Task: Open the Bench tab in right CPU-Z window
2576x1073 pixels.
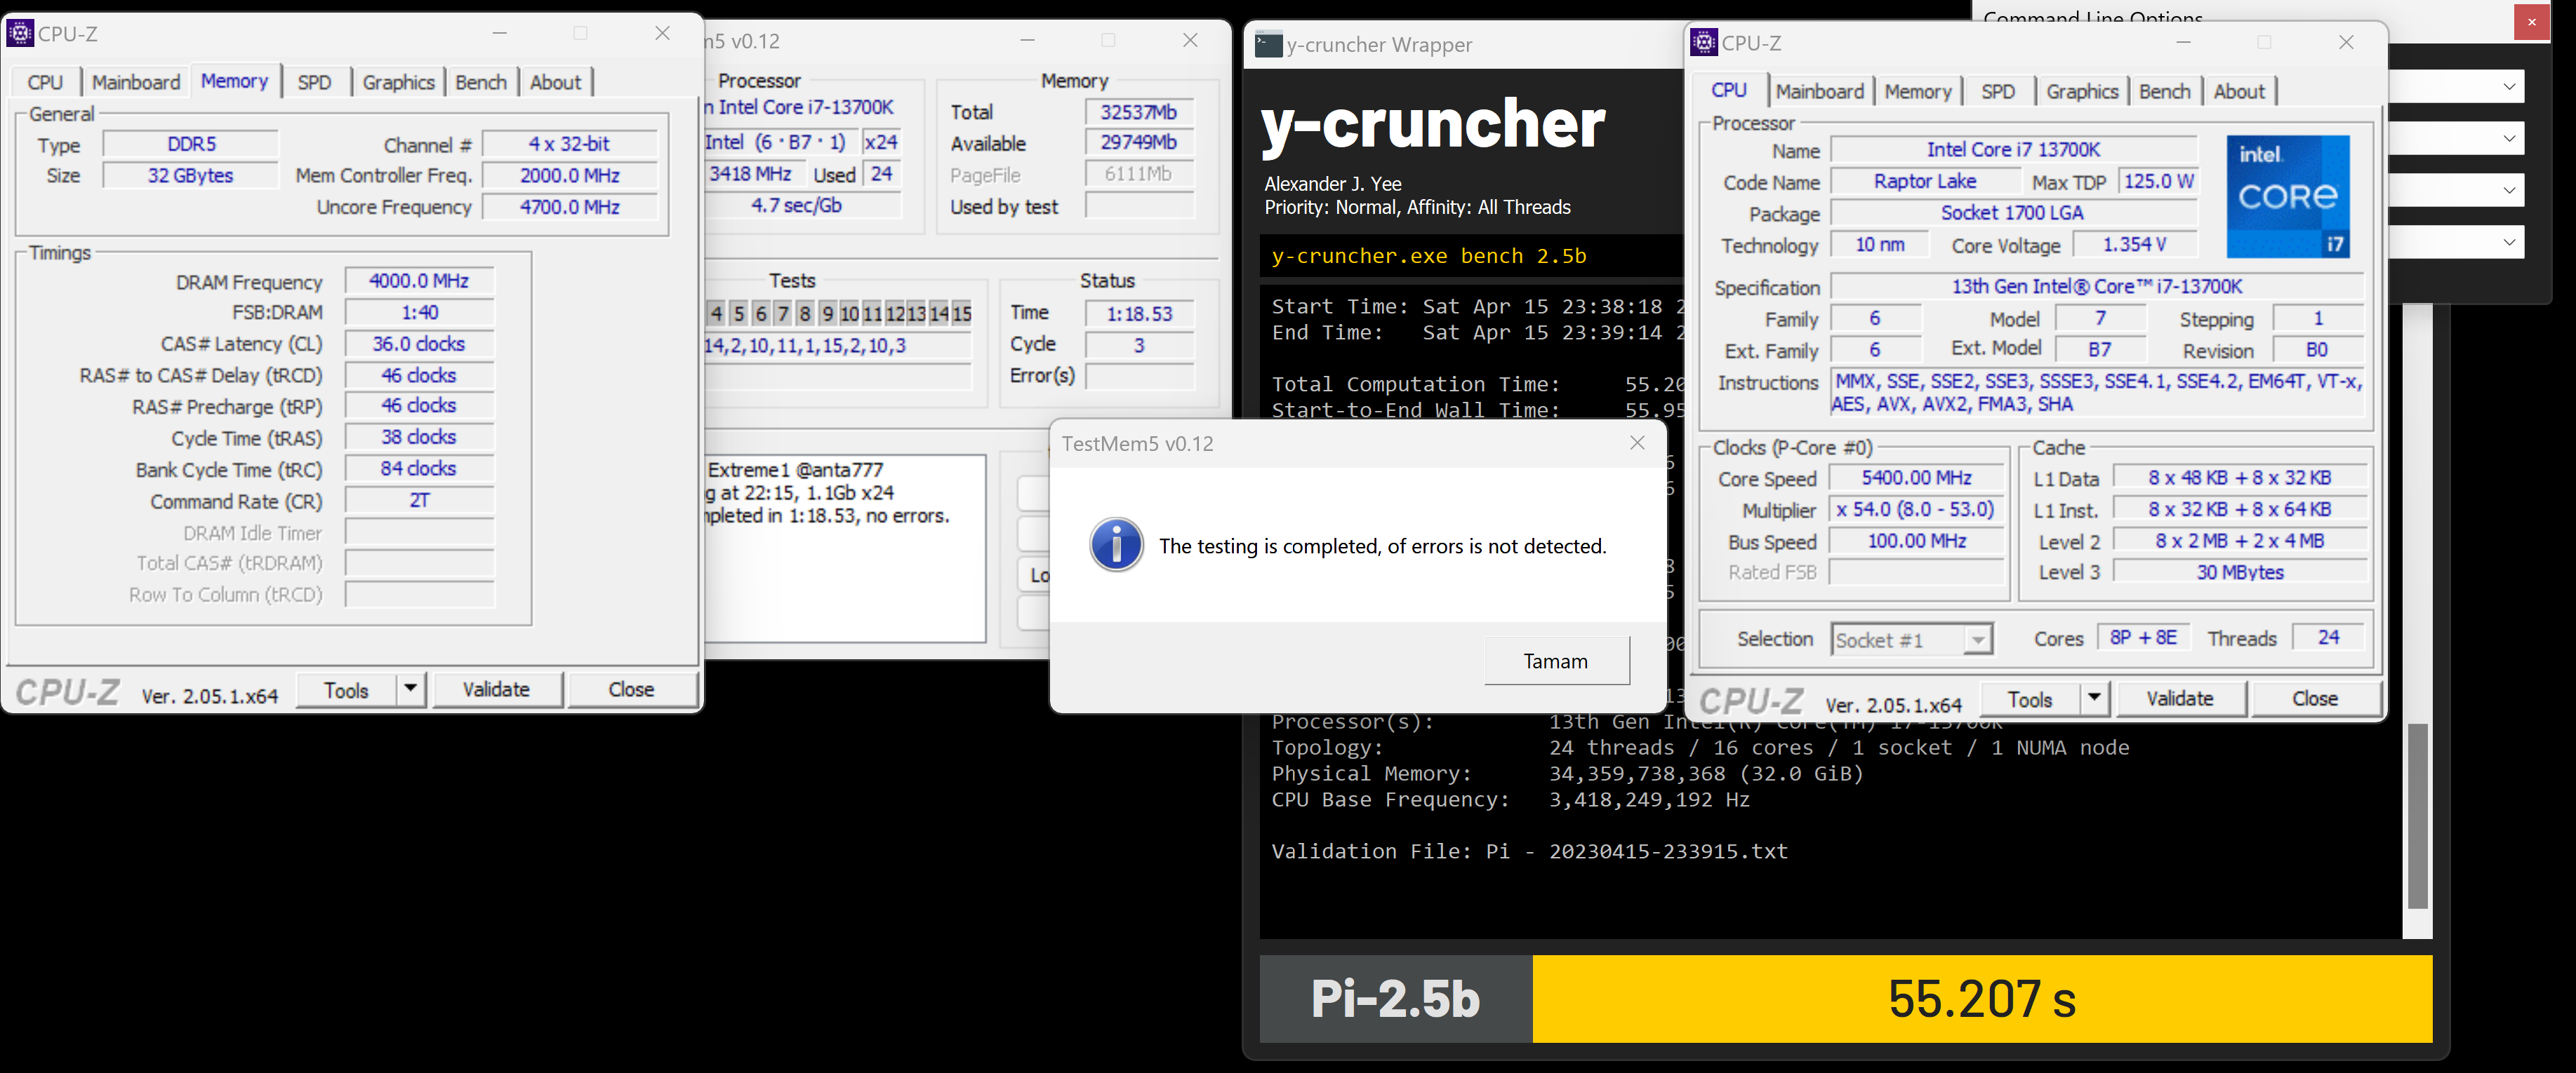Action: (2165, 91)
